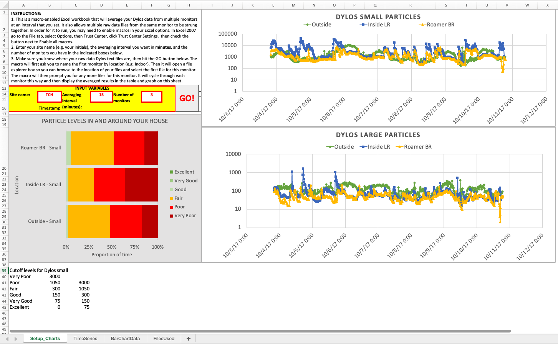This screenshot has width=558, height=344.
Task: Select the Fair legend entry
Action: click(176, 198)
